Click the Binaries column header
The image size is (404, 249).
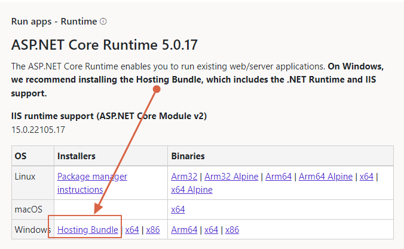(188, 156)
